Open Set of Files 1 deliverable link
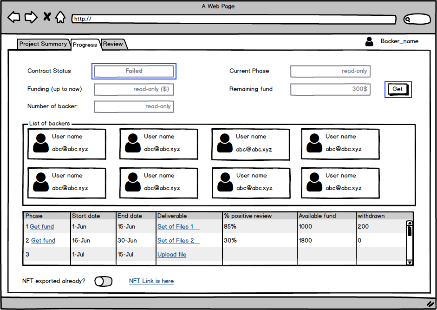Viewport: 437px width, 310px height. click(x=178, y=226)
